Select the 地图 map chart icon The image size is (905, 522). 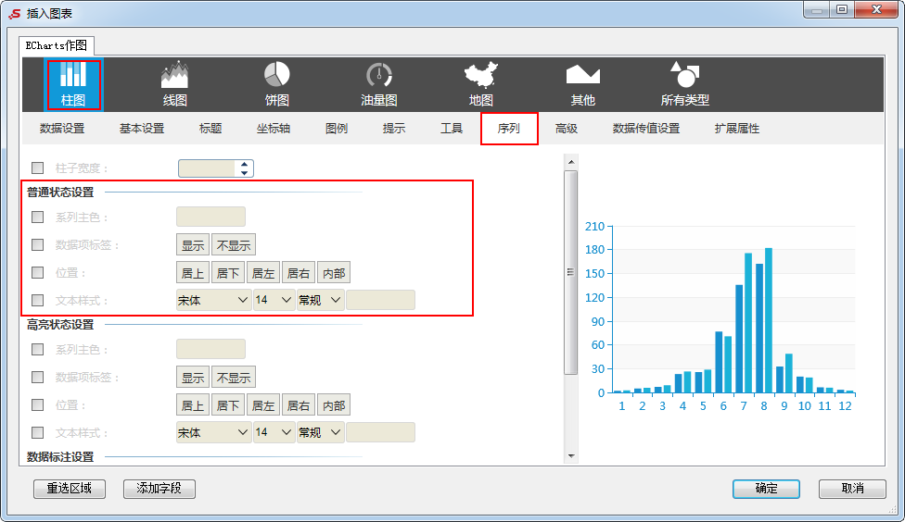click(x=480, y=85)
